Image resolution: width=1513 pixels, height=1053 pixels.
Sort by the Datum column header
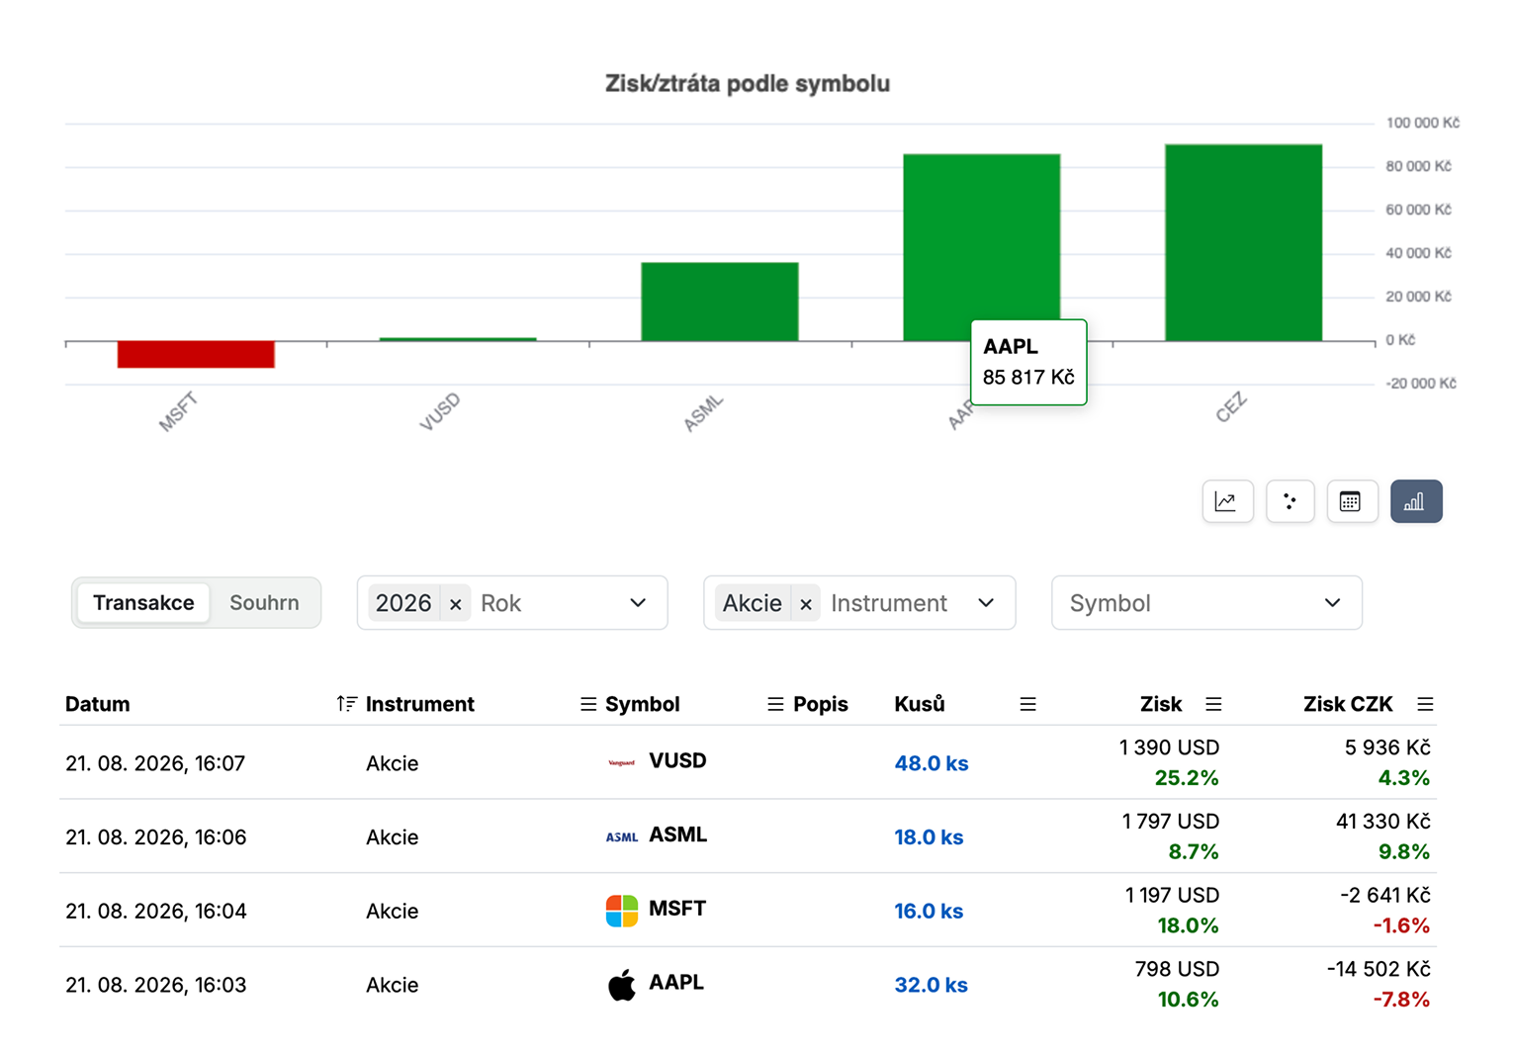click(98, 704)
